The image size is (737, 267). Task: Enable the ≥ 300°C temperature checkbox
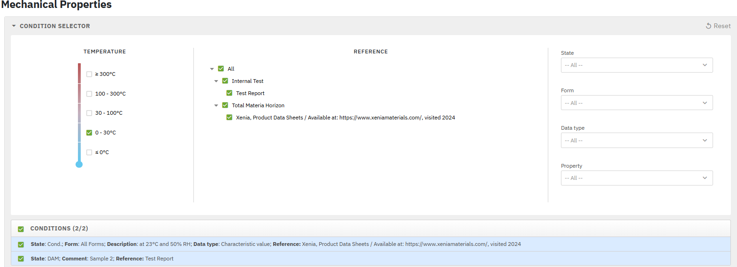point(89,74)
